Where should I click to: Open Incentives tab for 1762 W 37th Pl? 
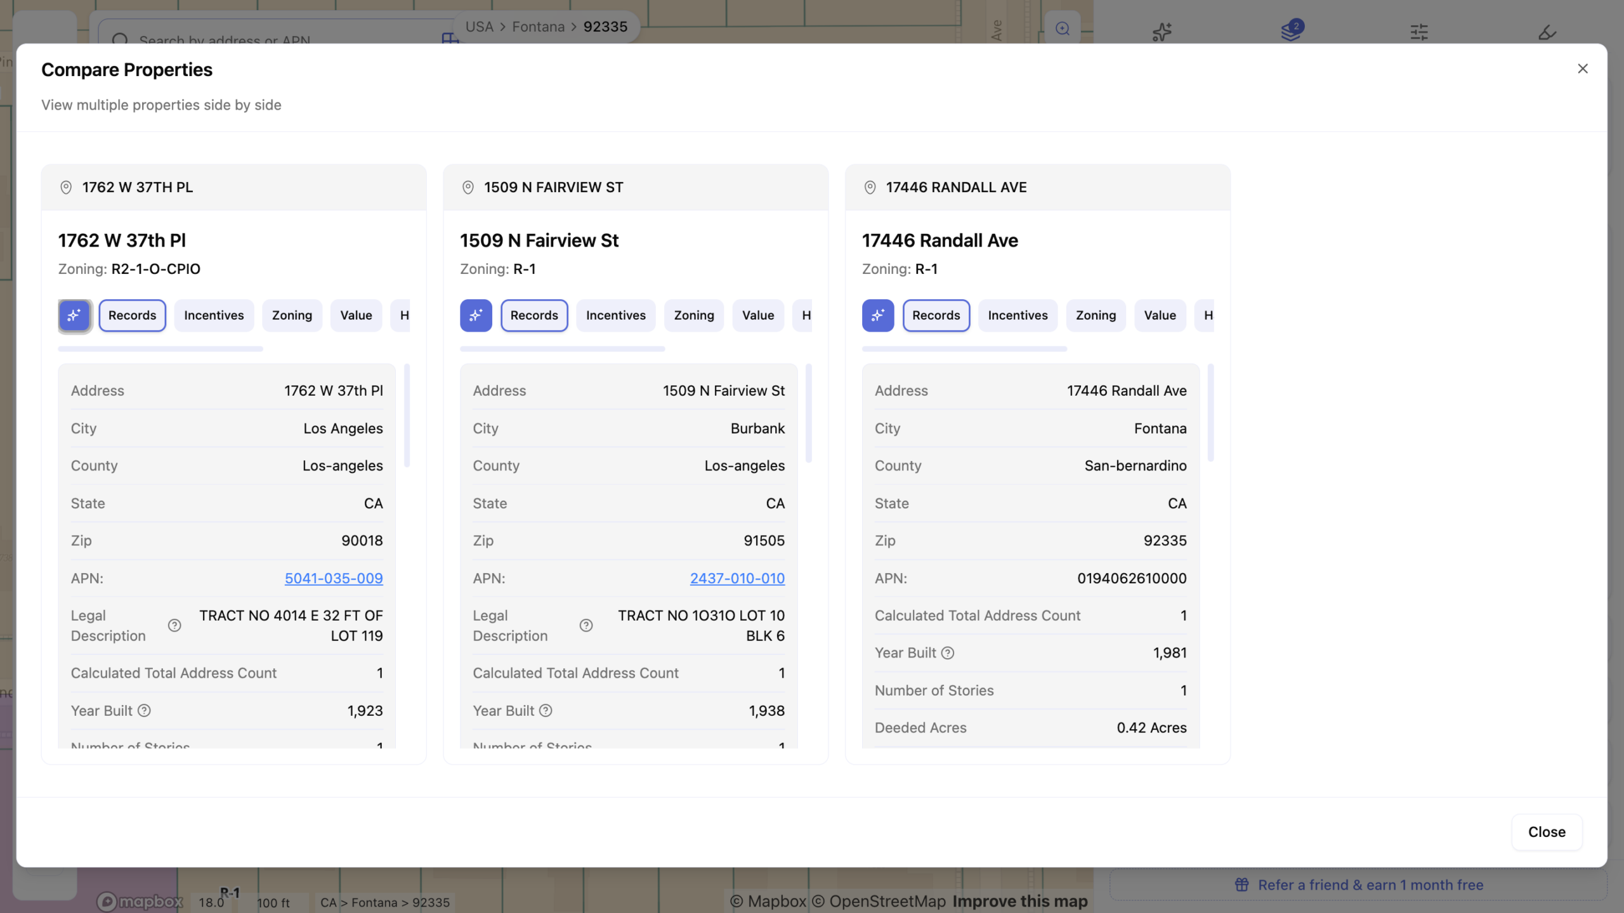click(214, 315)
